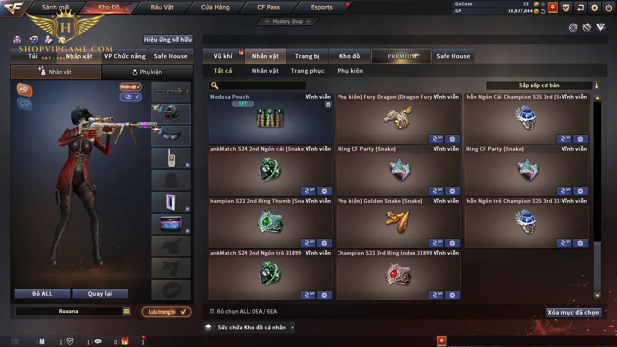Click the shield badge icon in top bar
This screenshot has width=617, height=347.
click(566, 8)
